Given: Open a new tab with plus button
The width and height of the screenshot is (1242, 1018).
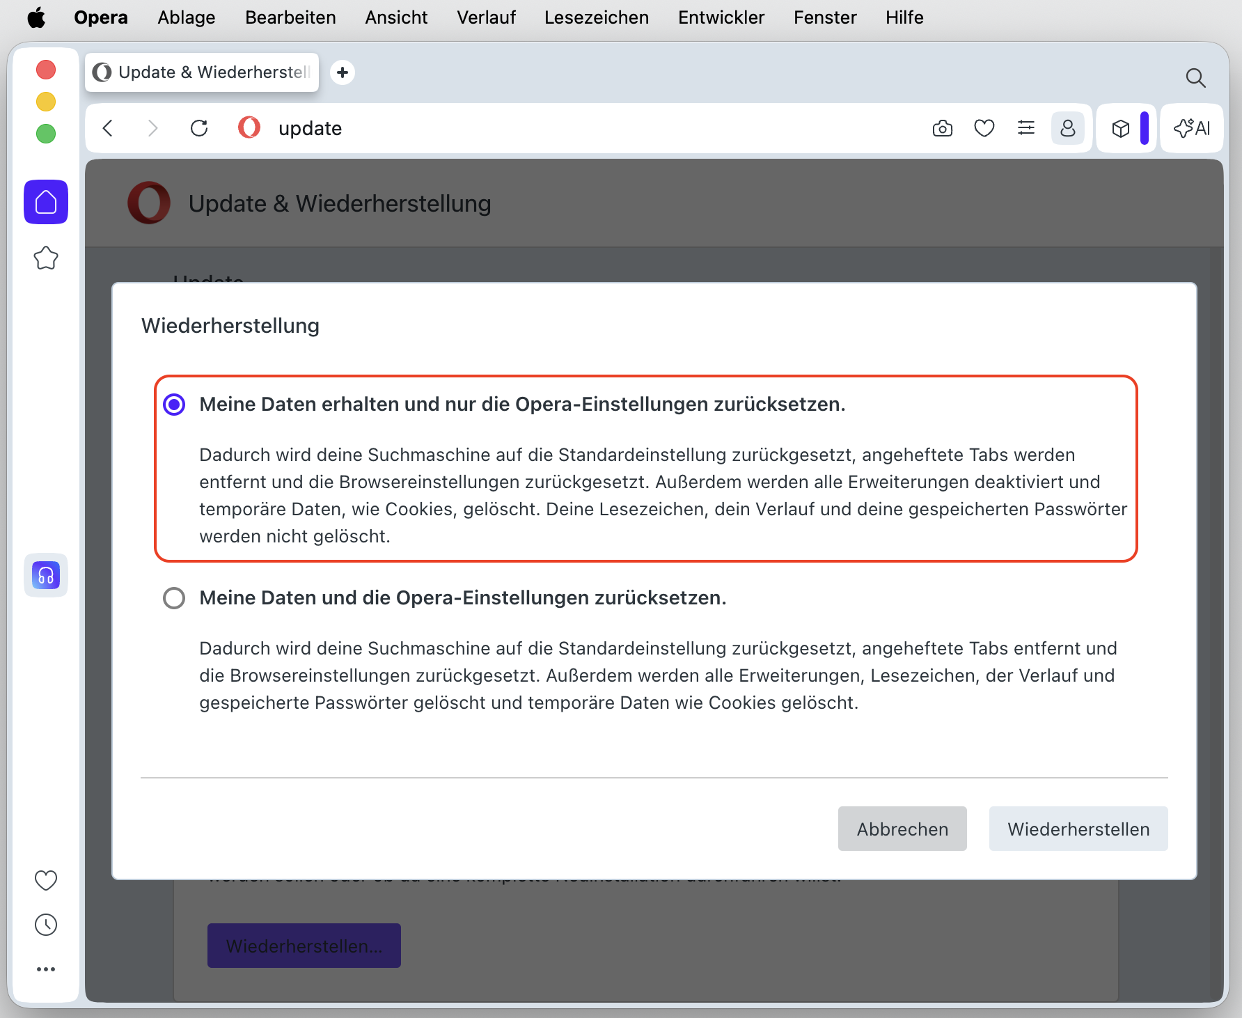Looking at the screenshot, I should [343, 72].
